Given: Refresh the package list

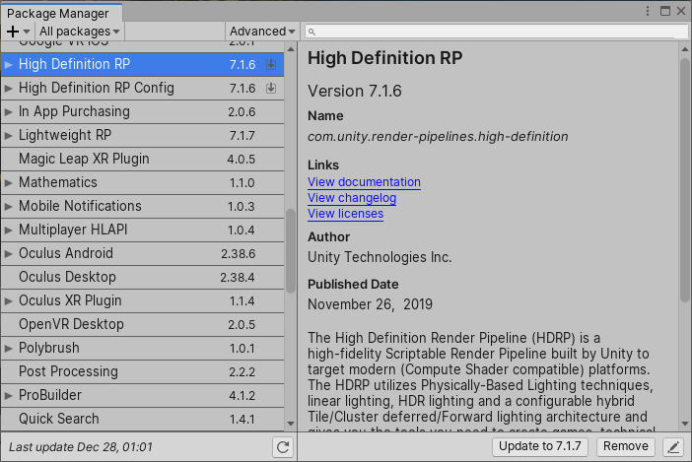Looking at the screenshot, I should click(283, 447).
